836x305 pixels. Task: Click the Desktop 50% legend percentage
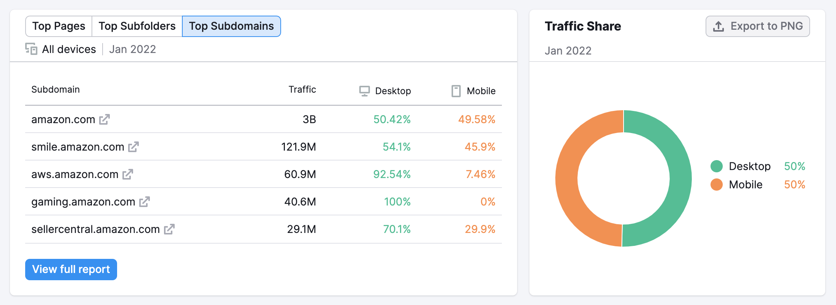pyautogui.click(x=794, y=166)
